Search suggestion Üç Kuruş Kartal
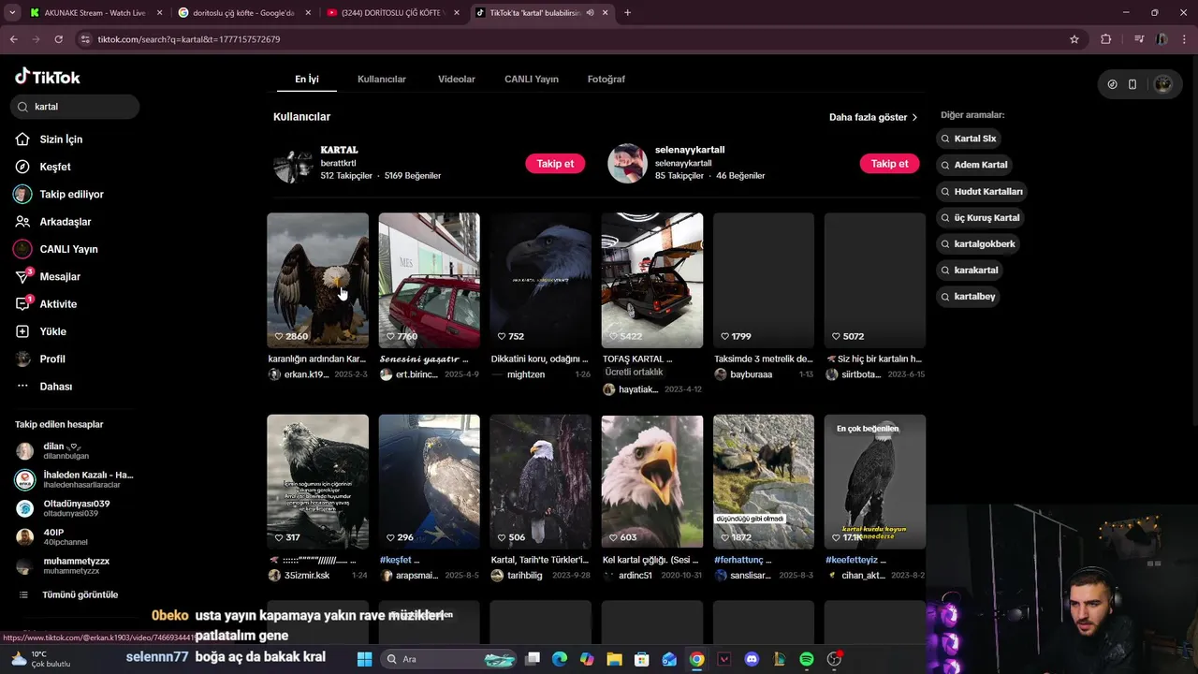Image resolution: width=1198 pixels, height=674 pixels. coord(981,217)
